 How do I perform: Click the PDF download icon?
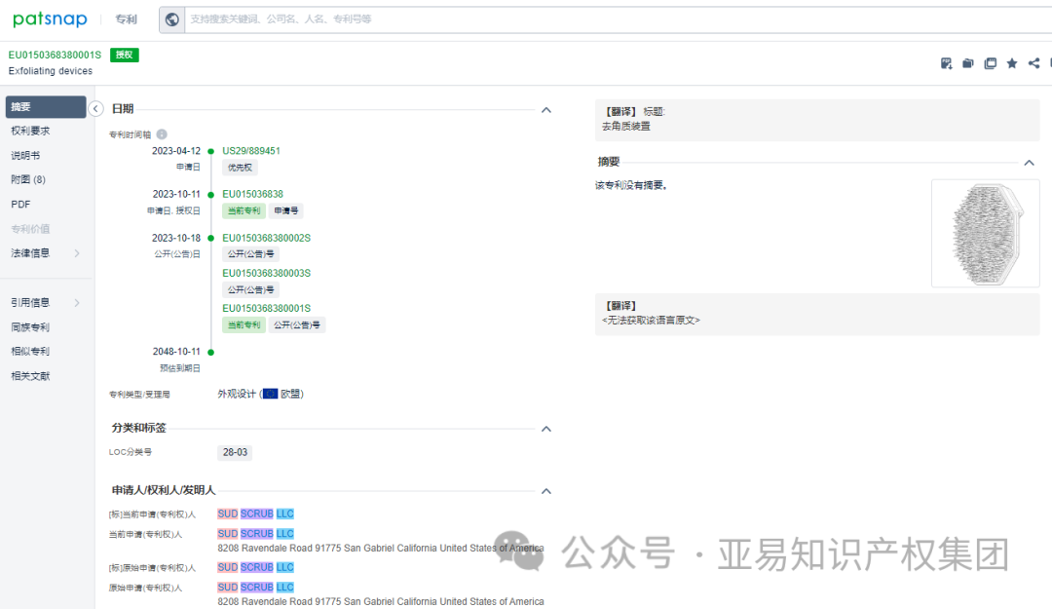click(x=946, y=63)
